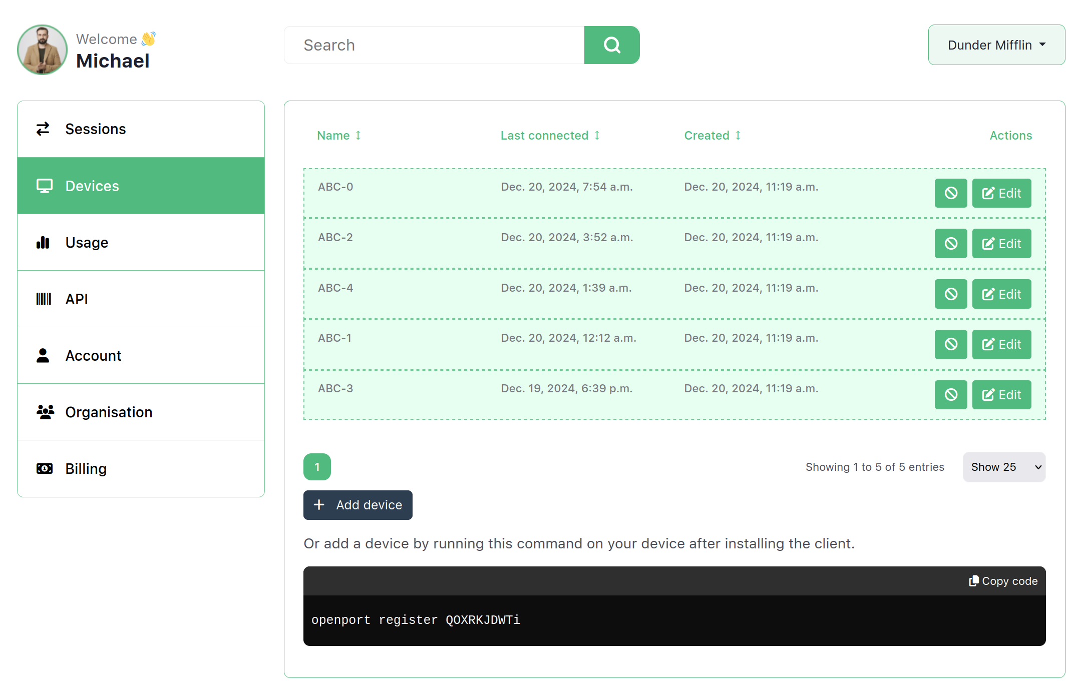Open the Show 25 entries dropdown

(1003, 467)
